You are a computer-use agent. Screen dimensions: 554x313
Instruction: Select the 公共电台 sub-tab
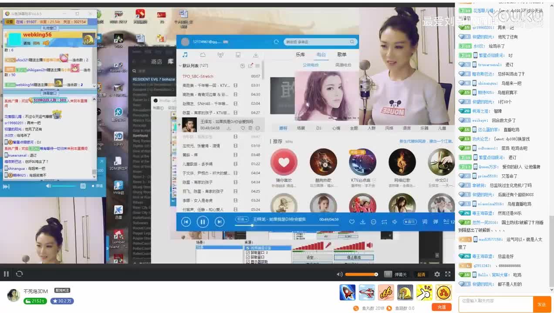pyautogui.click(x=311, y=65)
